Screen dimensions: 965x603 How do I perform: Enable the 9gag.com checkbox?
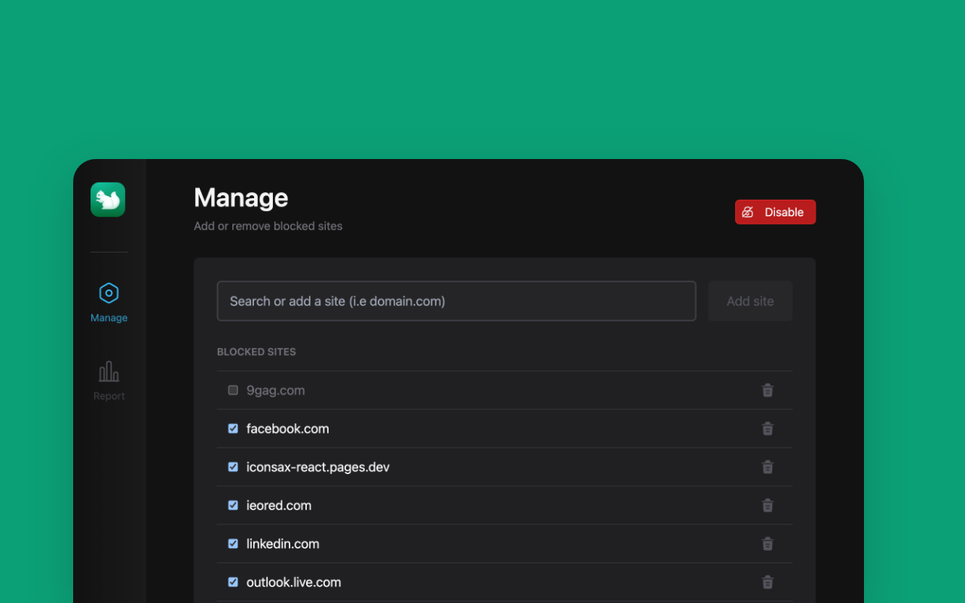point(233,390)
